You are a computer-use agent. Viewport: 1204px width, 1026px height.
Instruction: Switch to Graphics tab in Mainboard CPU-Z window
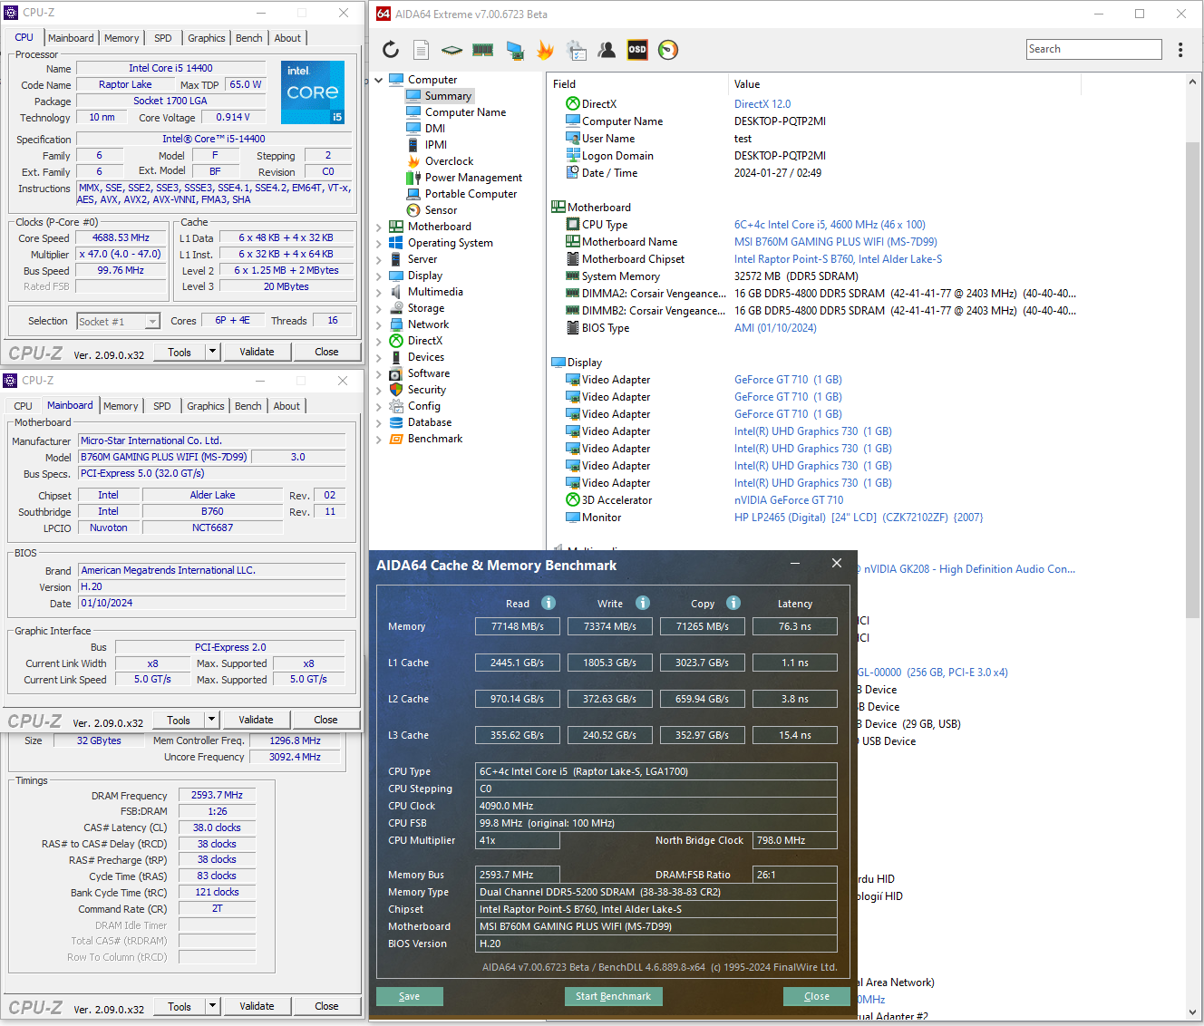206,406
